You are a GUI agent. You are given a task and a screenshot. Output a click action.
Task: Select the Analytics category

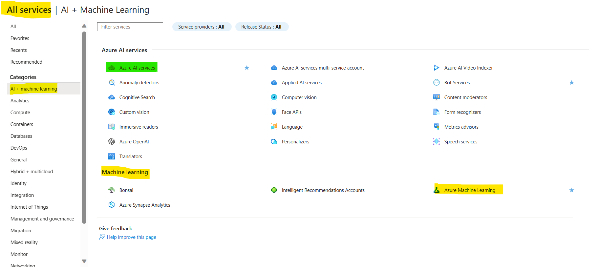20,101
